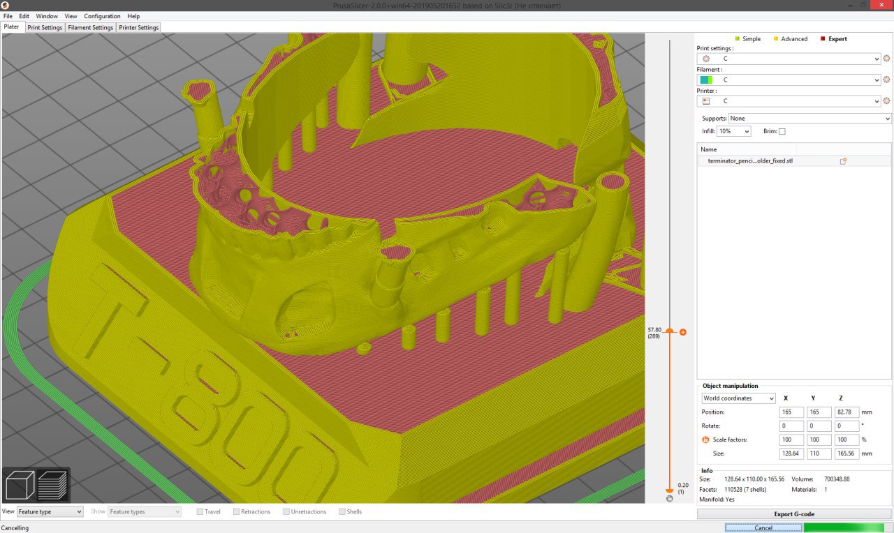Open the File menu
This screenshot has width=894, height=533.
(8, 16)
